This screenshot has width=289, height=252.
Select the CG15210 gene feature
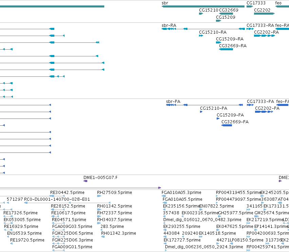(201, 14)
